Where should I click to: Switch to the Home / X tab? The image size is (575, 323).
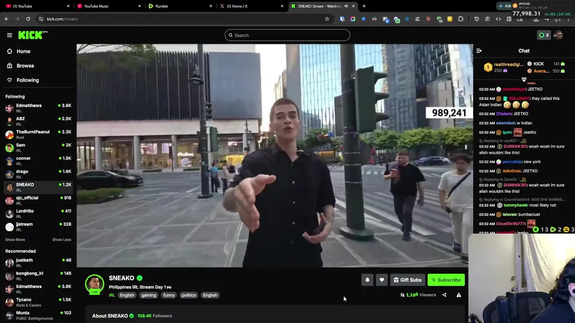tap(251, 6)
